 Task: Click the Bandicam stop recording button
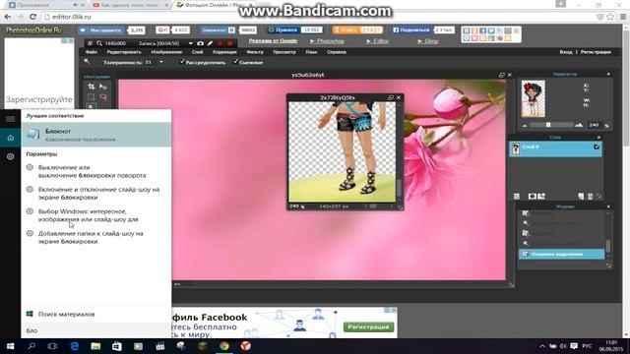(x=230, y=43)
